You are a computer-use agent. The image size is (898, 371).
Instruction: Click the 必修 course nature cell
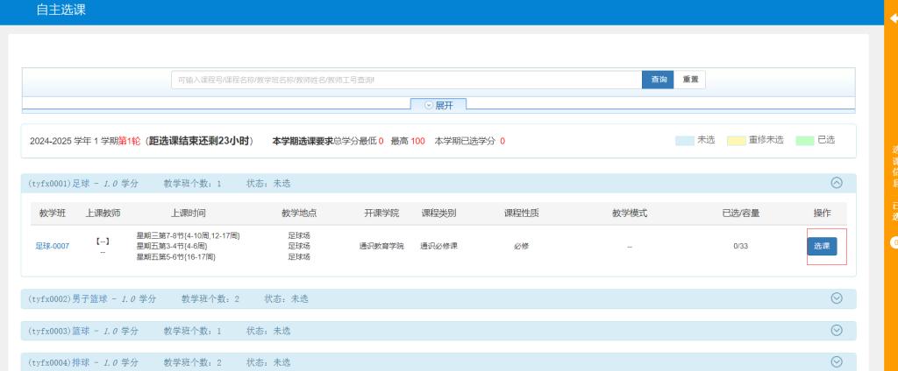click(521, 247)
